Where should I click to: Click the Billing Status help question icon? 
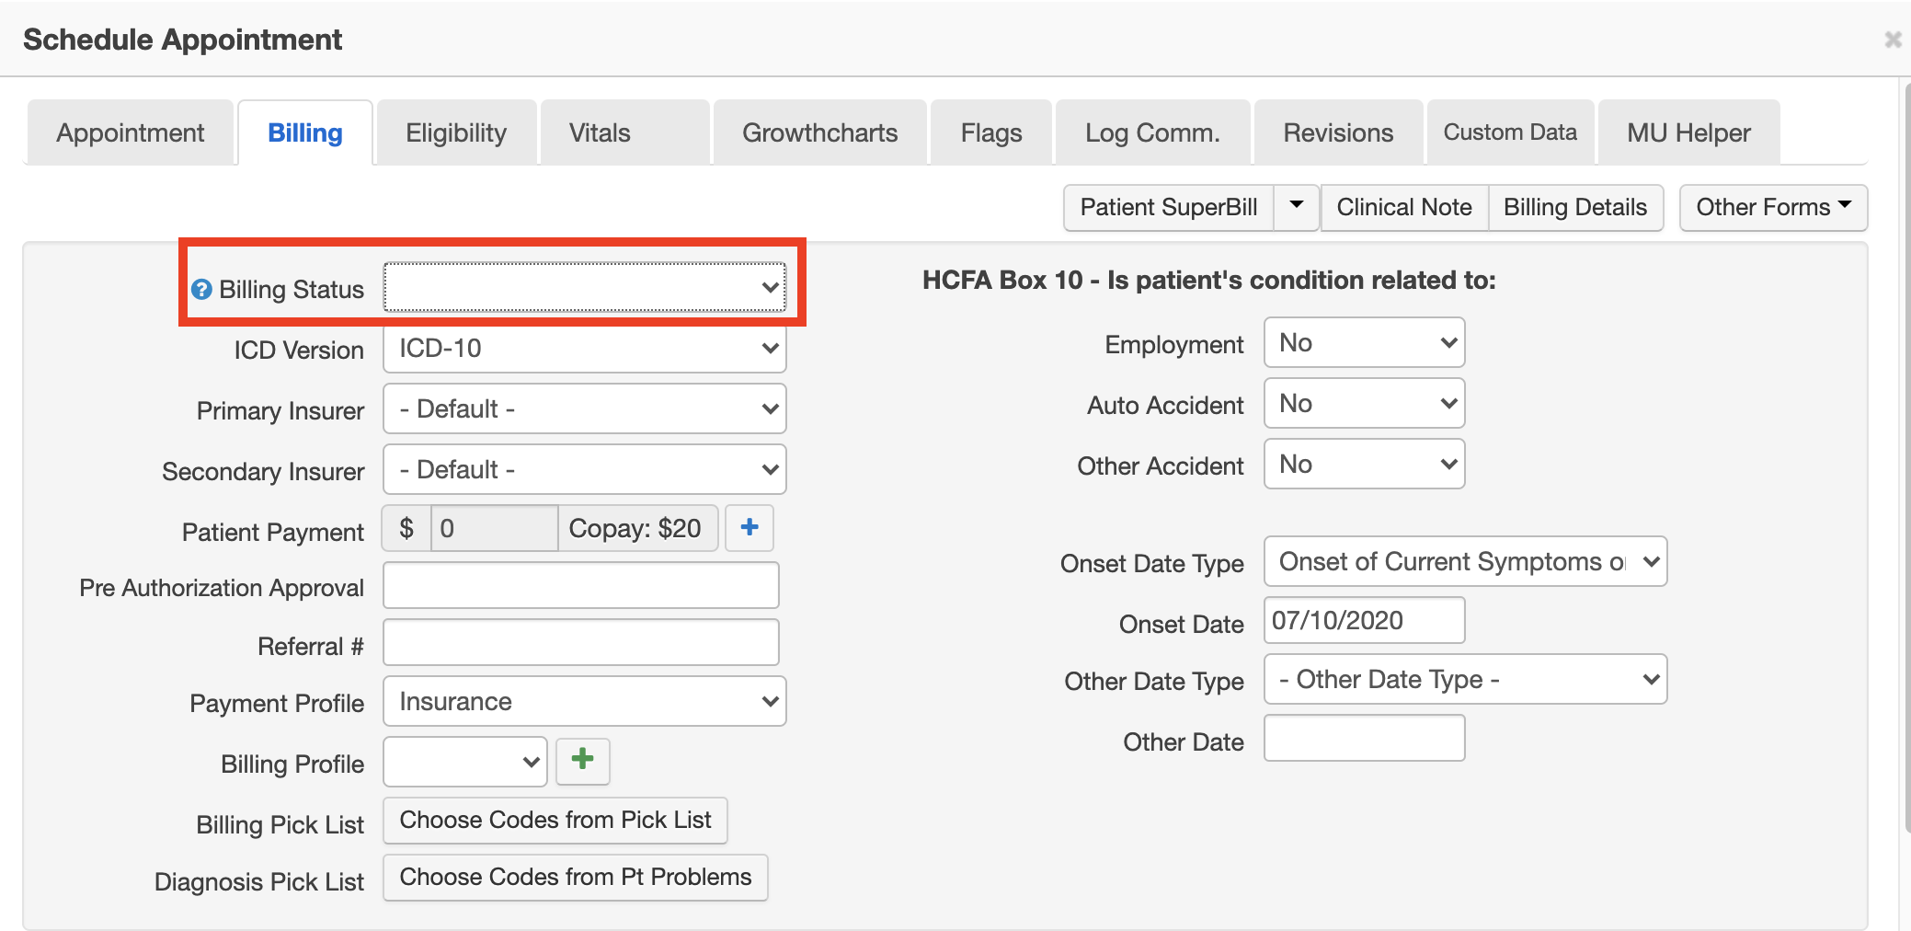[x=201, y=289]
